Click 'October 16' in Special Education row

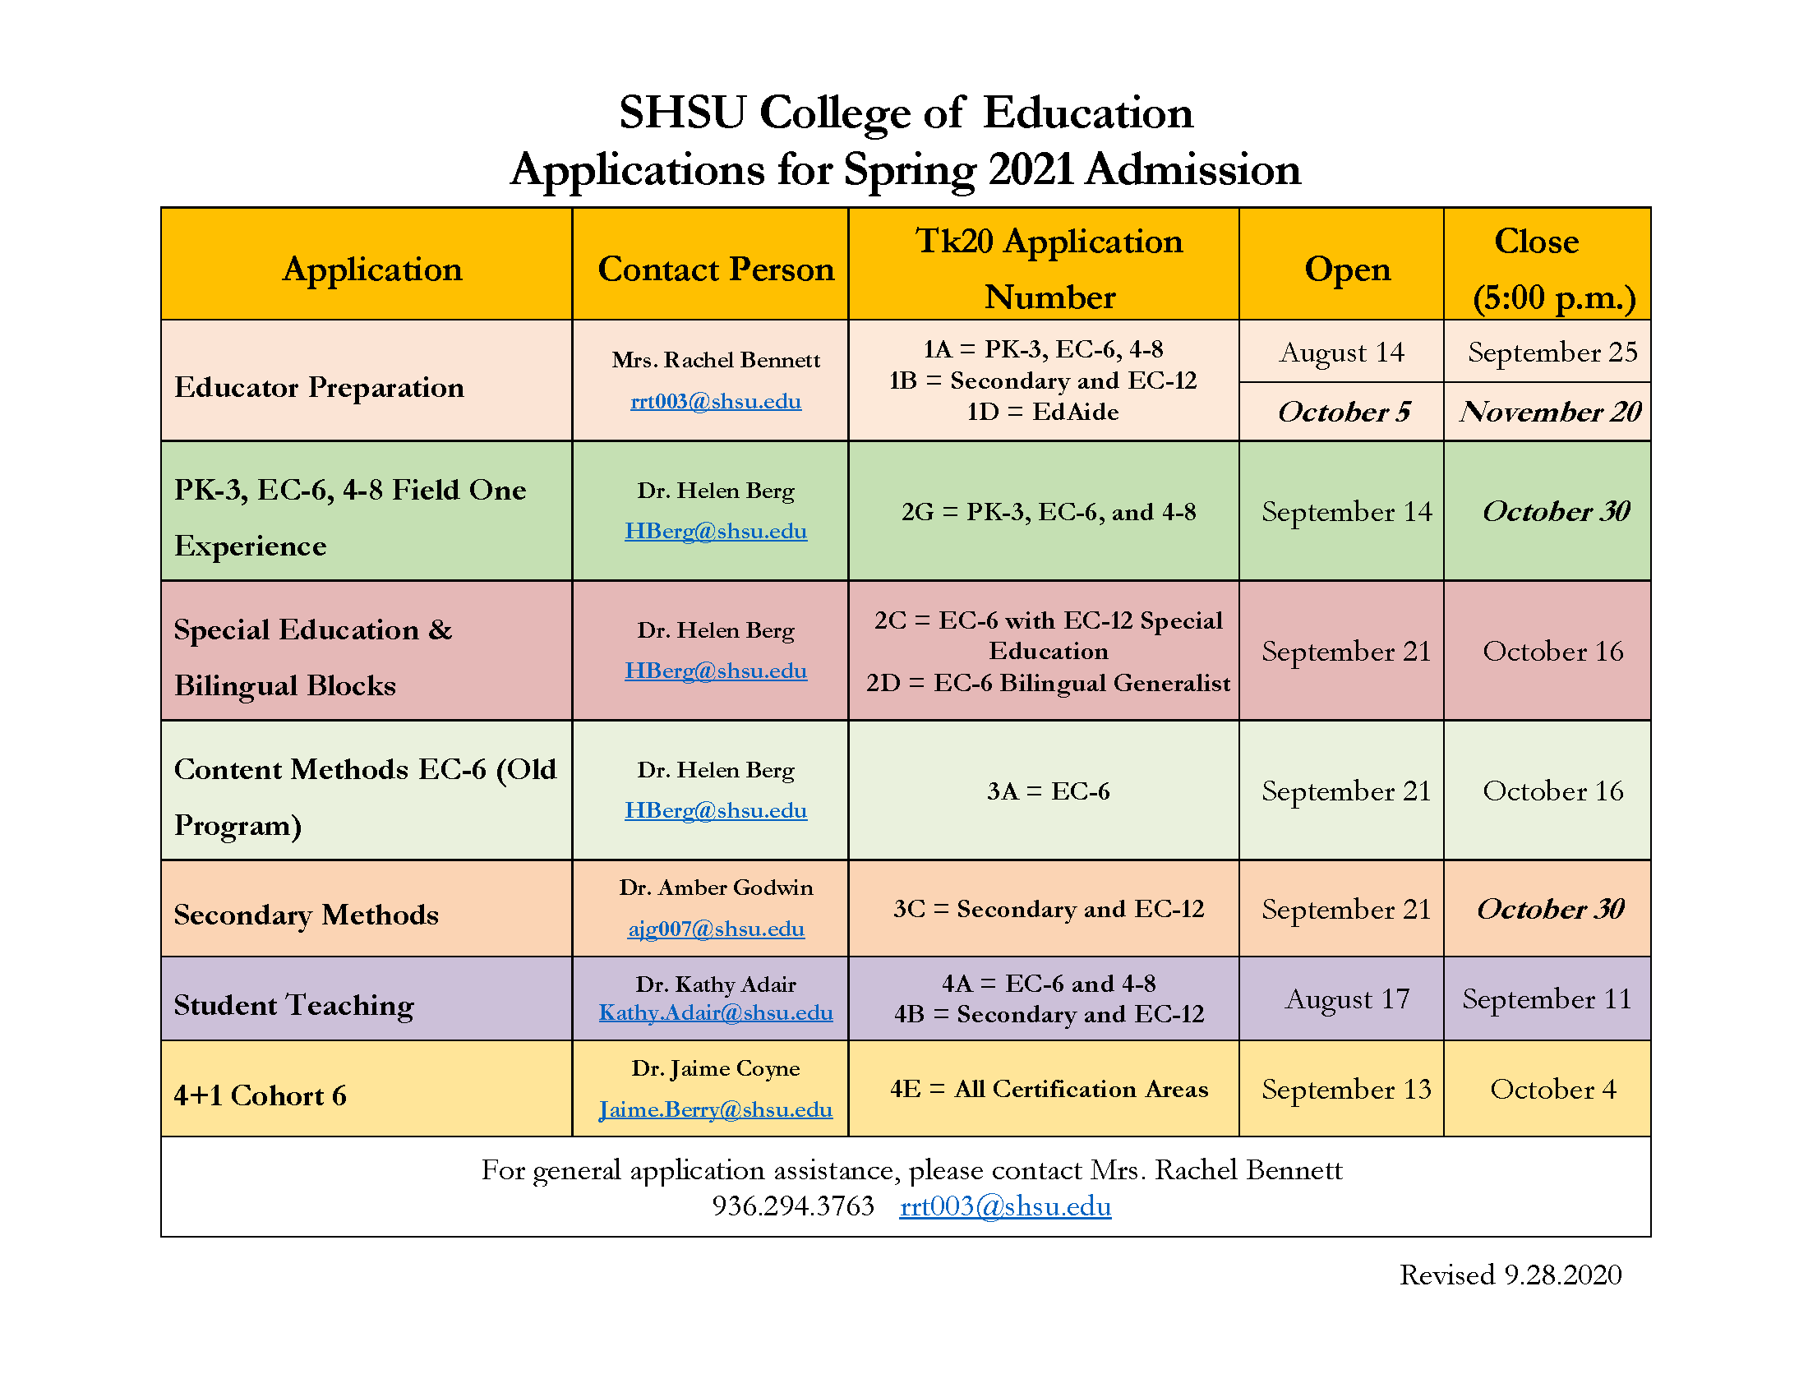coord(1553,652)
